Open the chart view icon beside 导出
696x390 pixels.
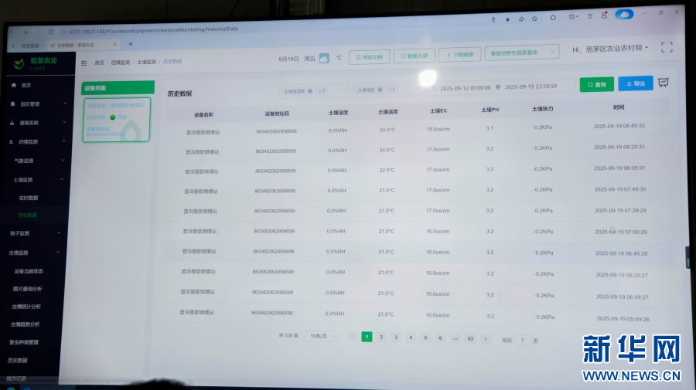[663, 83]
